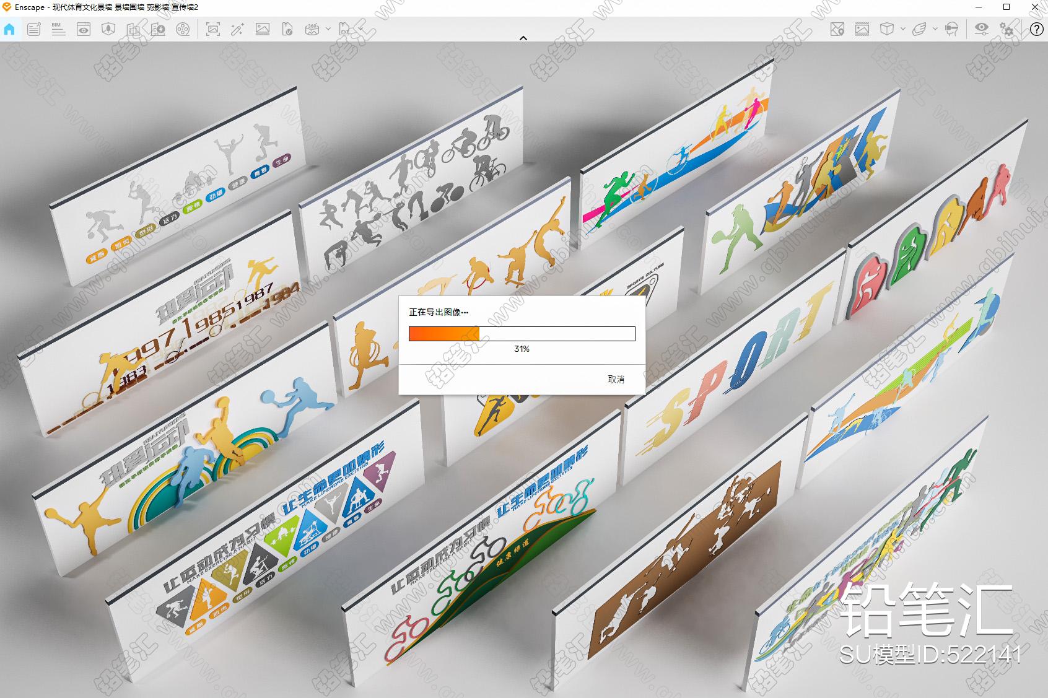The image size is (1048, 698).
Task: Click the Enscape window title text
Action: click(107, 7)
